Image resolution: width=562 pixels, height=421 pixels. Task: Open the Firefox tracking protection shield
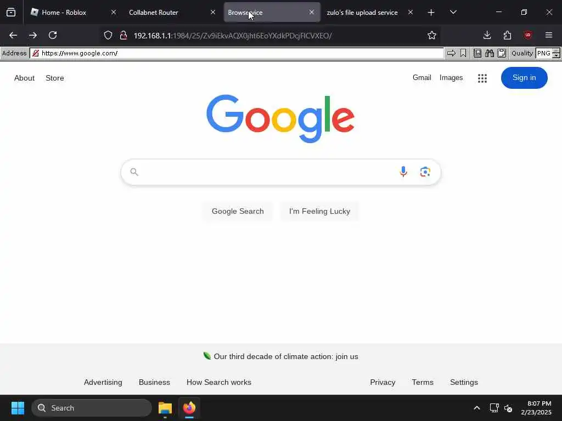point(108,36)
